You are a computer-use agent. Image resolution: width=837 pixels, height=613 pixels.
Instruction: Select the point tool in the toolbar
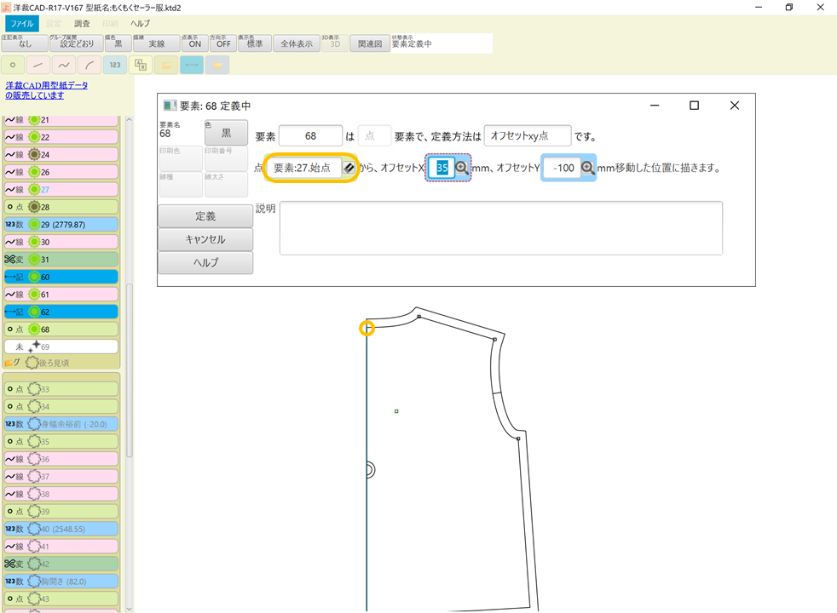tap(13, 65)
